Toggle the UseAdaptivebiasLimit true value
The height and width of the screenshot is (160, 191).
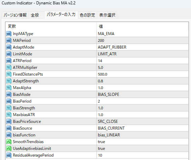142,149
